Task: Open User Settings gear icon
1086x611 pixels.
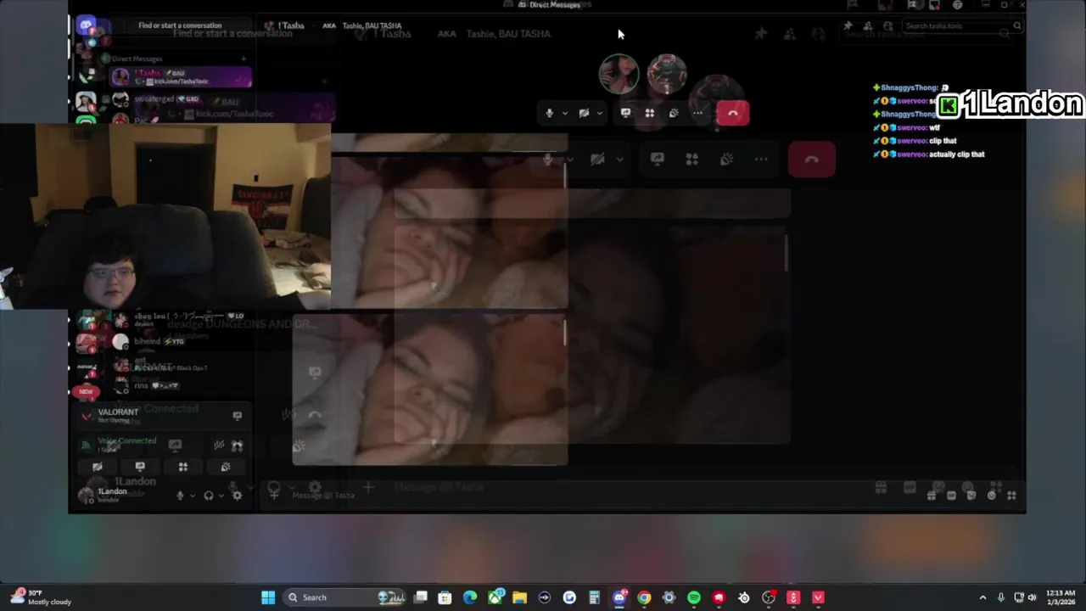Action: 237,496
